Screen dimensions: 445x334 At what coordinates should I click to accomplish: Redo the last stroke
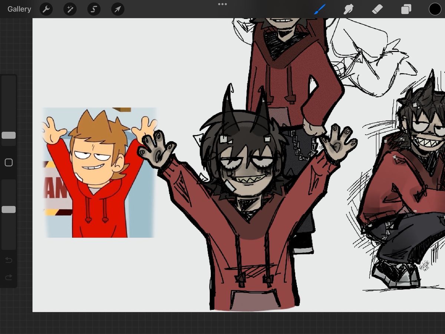coord(9,277)
